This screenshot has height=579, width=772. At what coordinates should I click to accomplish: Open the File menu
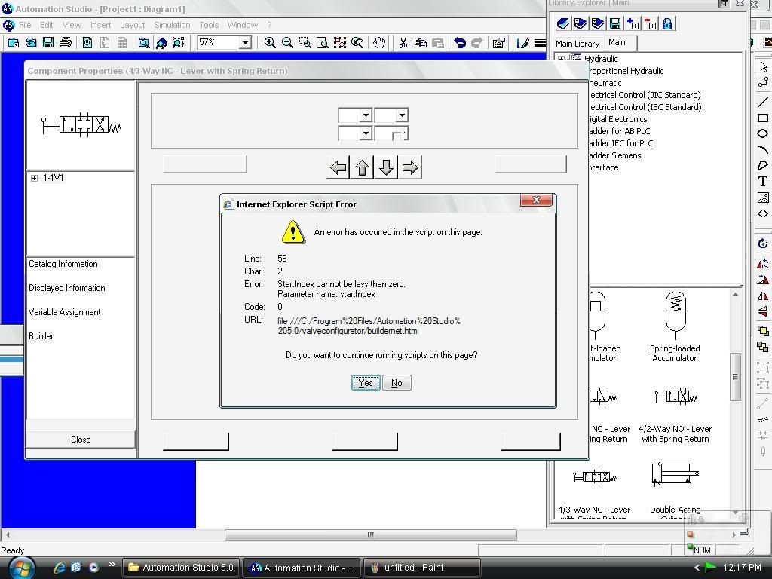pyautogui.click(x=25, y=25)
